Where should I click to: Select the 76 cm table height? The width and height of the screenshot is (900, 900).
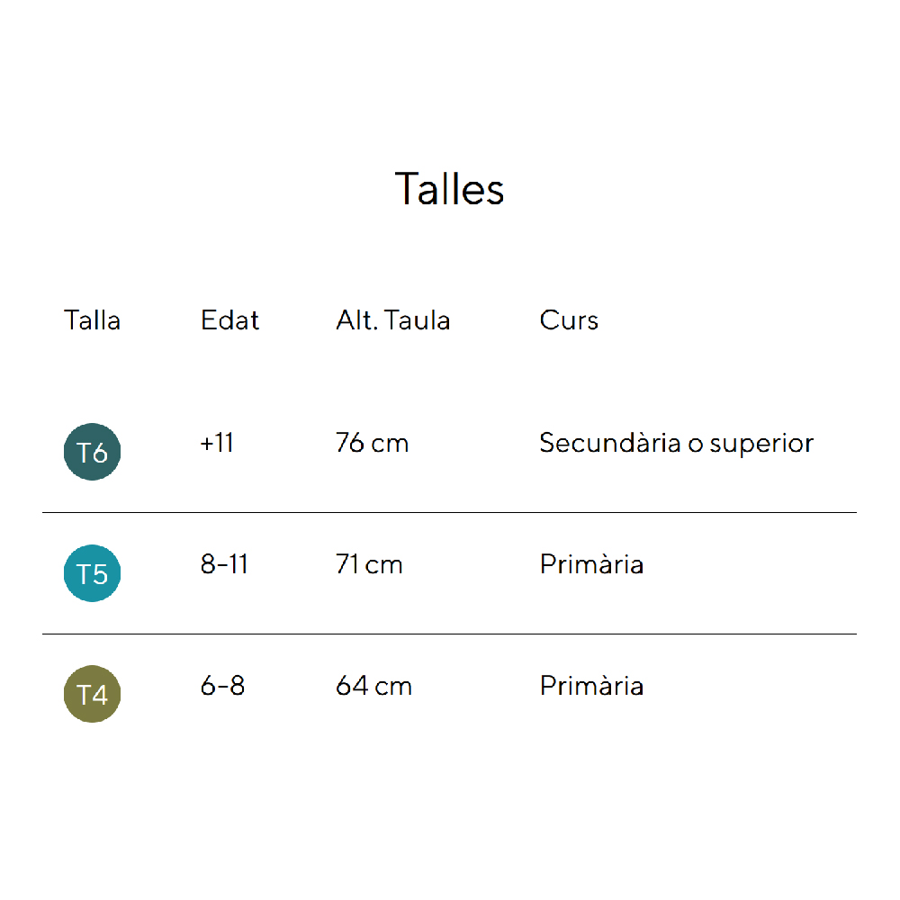(372, 443)
